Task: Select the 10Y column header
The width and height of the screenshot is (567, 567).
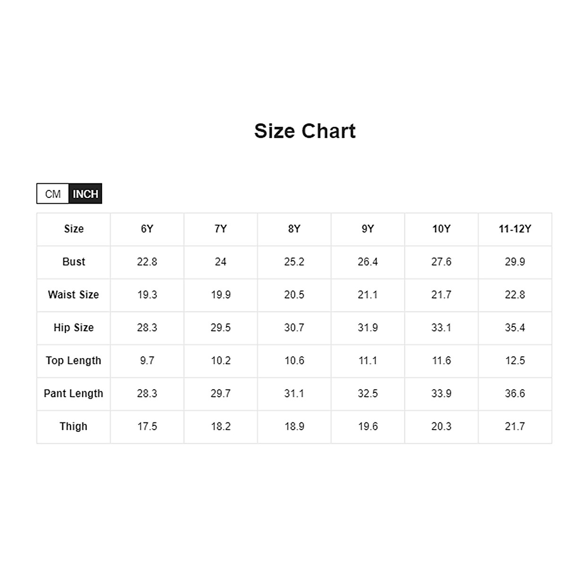Action: [441, 229]
